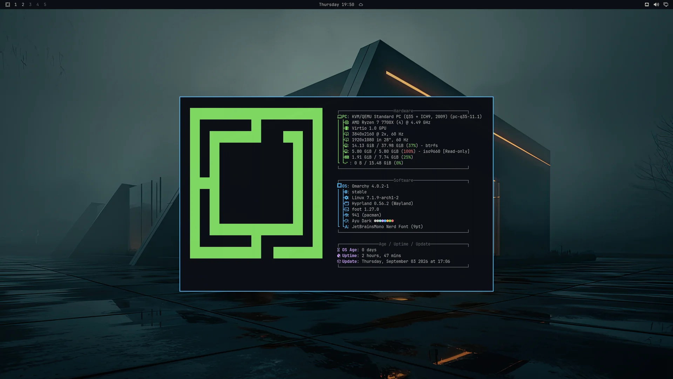Screen dimensions: 673x379
Task: Click the AMD Ryzen 7 7700X CPU line
Action: click(x=391, y=122)
